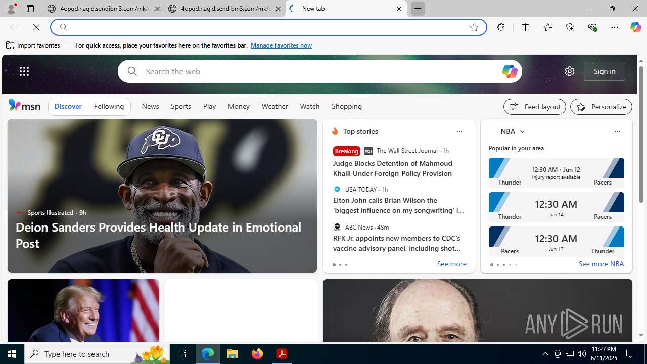Select Thunder vs Pacers Jun 12 game

[x=556, y=173]
